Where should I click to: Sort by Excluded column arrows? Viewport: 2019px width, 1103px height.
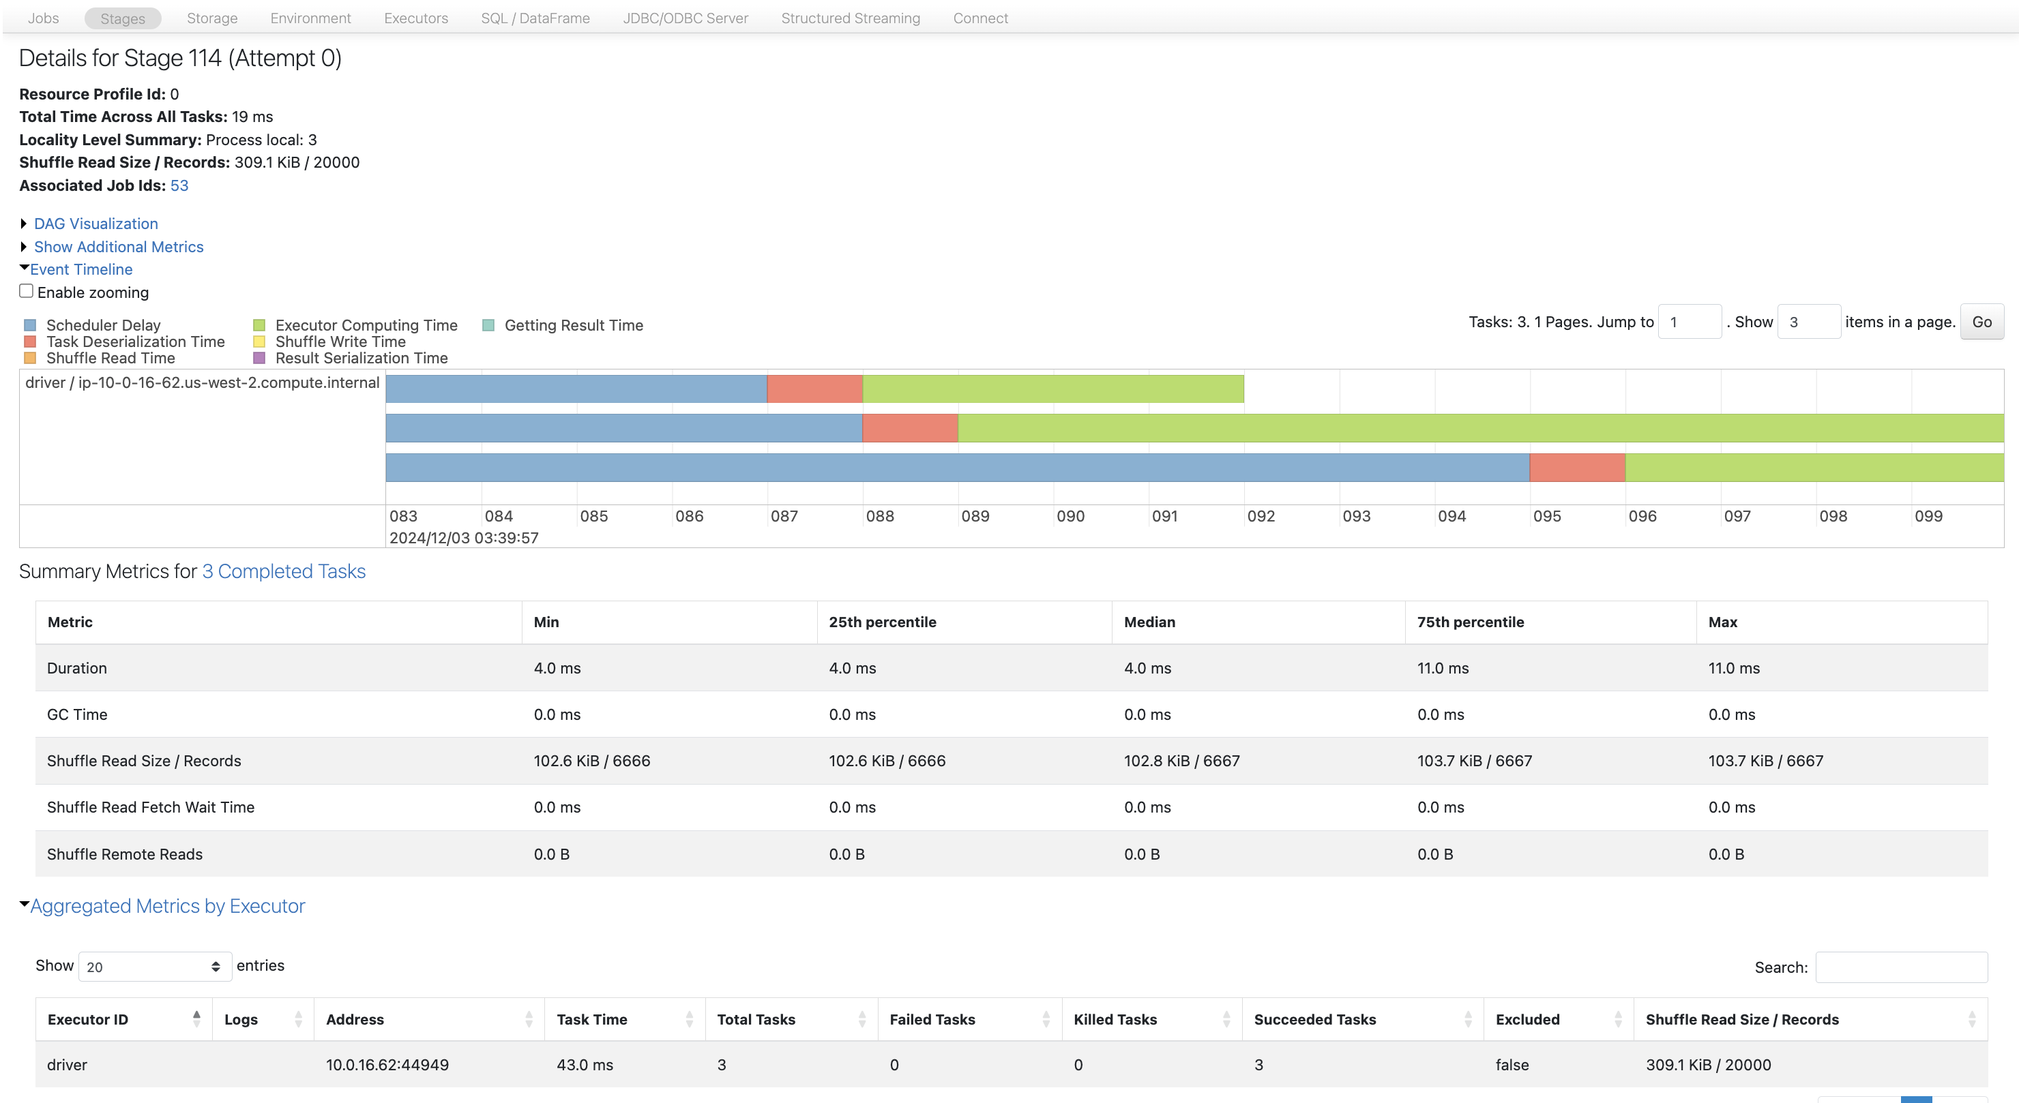(1618, 1018)
